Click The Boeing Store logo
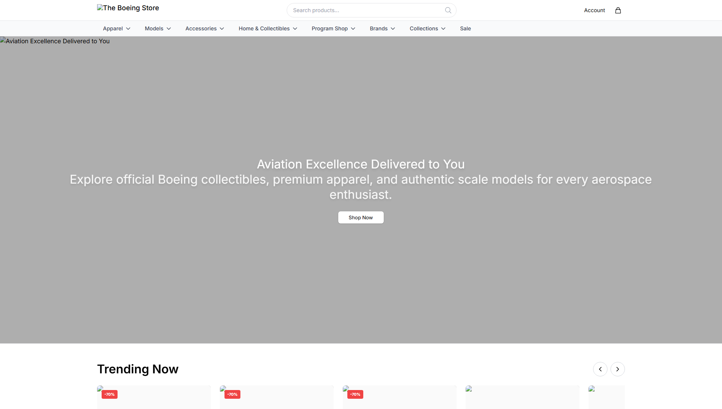This screenshot has height=409, width=722. point(128,8)
